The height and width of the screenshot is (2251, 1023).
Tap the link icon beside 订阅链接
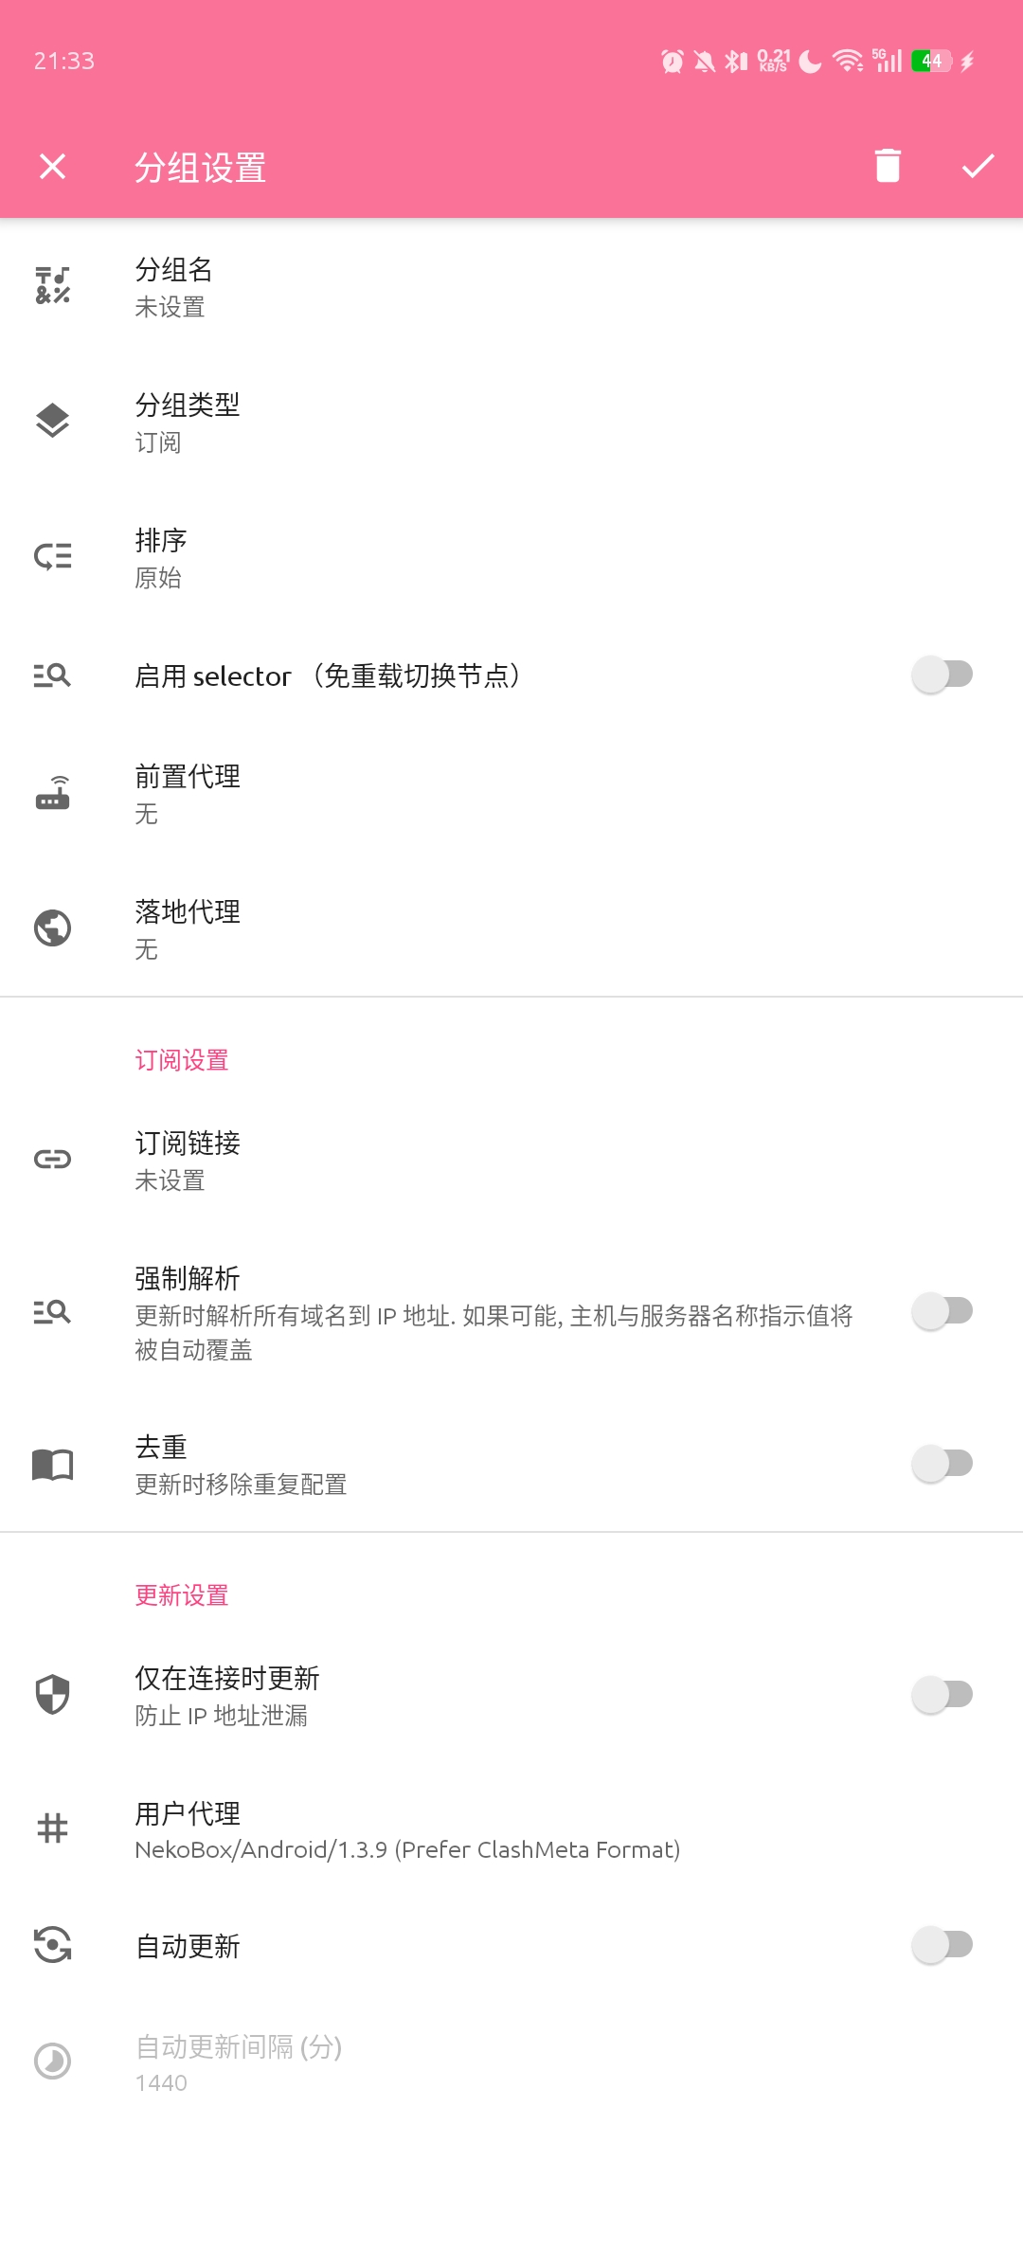tap(53, 1159)
